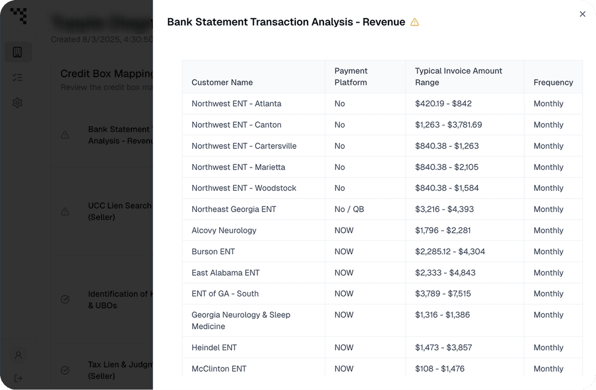
Task: Click the warning icon next to UCC Lien Search
Action: (65, 211)
